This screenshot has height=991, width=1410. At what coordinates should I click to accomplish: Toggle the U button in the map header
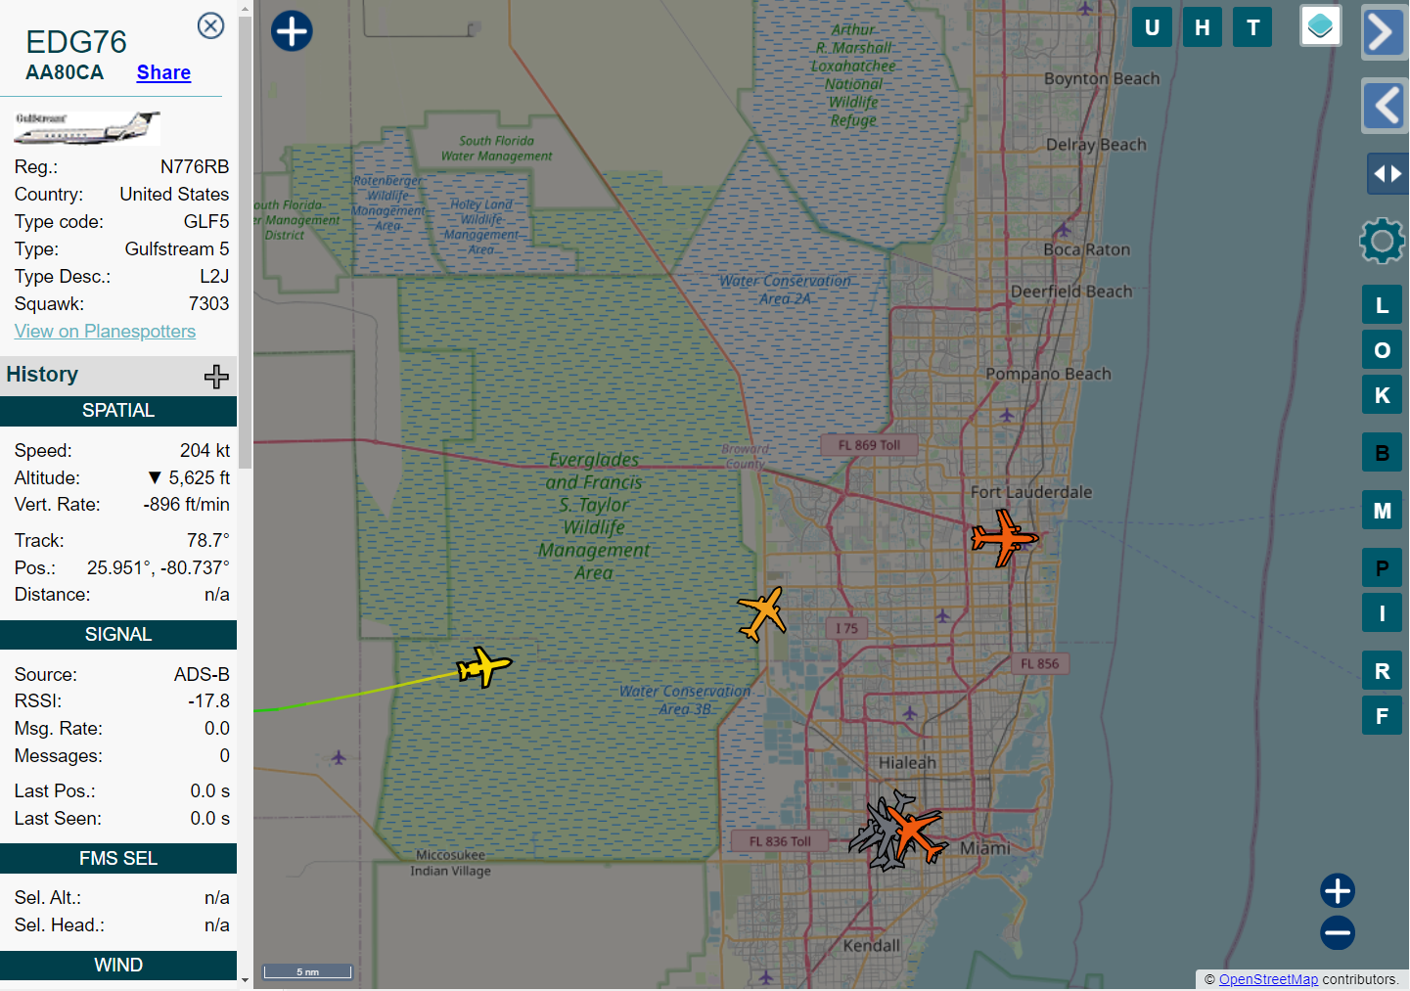pos(1153,27)
